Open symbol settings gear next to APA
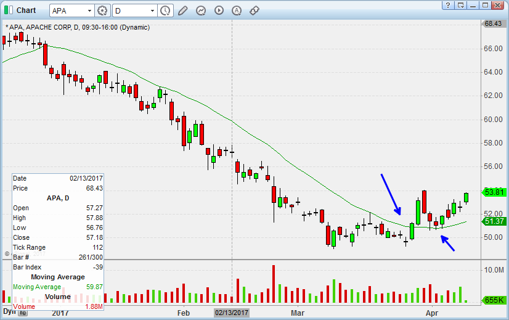 [x=102, y=10]
